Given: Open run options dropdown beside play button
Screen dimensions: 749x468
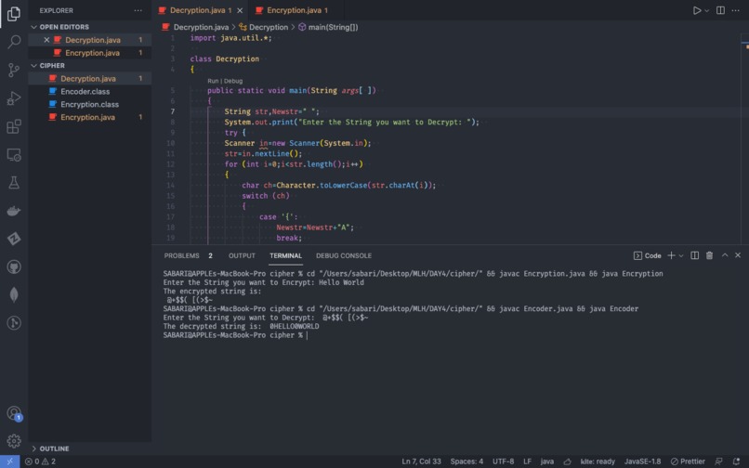Looking at the screenshot, I should click(707, 10).
